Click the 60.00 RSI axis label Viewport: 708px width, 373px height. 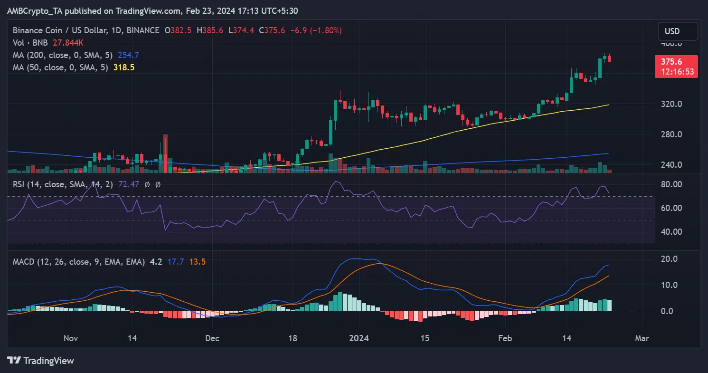click(671, 208)
